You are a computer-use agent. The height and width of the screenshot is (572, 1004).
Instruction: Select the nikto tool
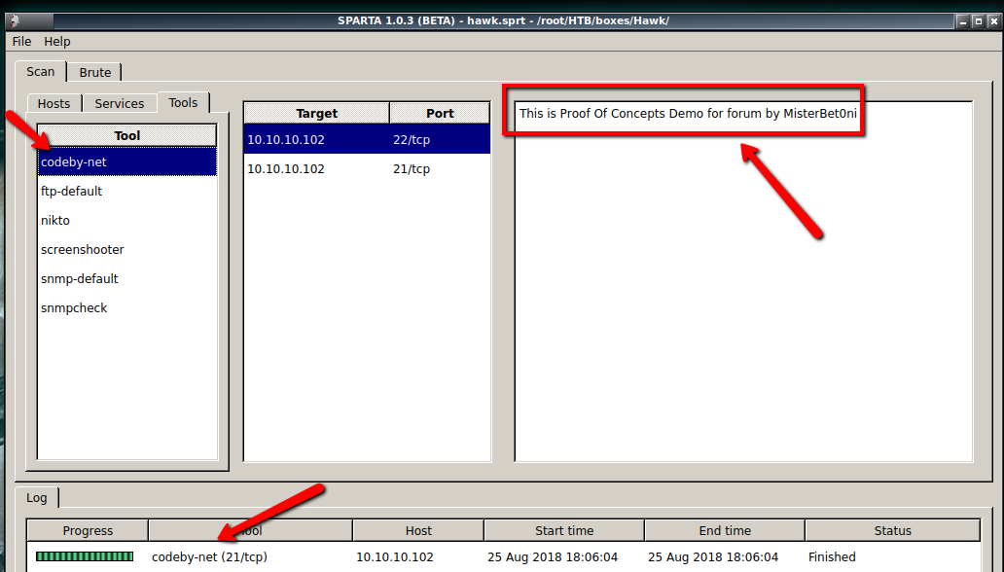click(x=55, y=220)
